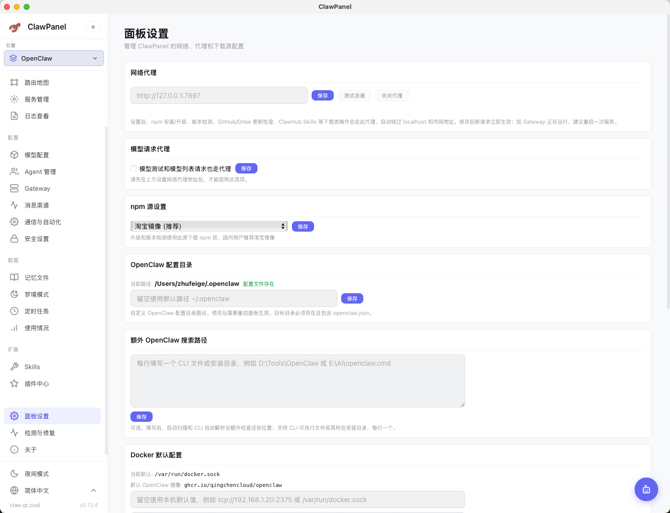This screenshot has height=513, width=670.
Task: Go to the 模型配置 menu item
Action: [36, 155]
